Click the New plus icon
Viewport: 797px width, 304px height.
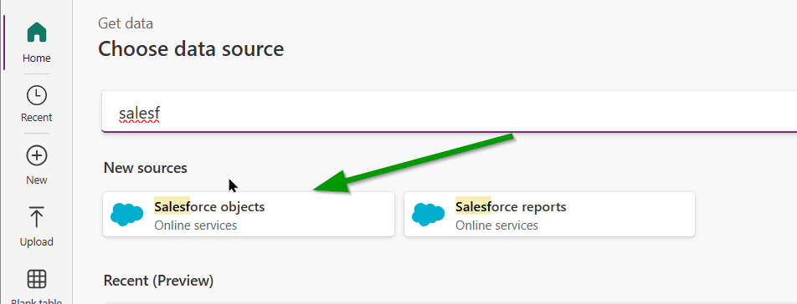click(x=37, y=156)
